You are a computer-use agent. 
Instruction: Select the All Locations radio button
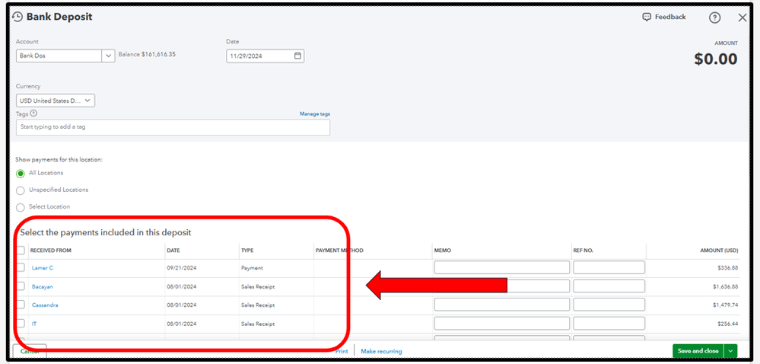tap(21, 174)
